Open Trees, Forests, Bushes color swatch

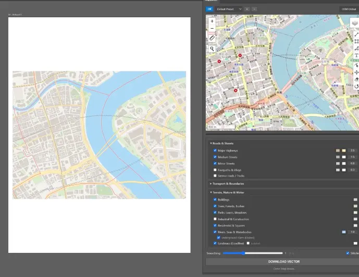[355, 206]
